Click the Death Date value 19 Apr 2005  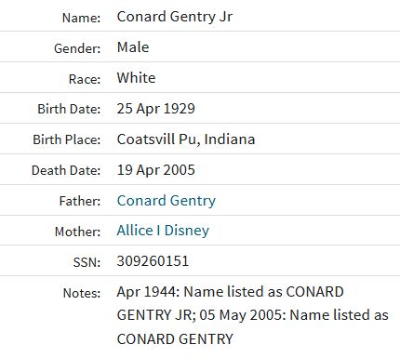pyautogui.click(x=156, y=170)
